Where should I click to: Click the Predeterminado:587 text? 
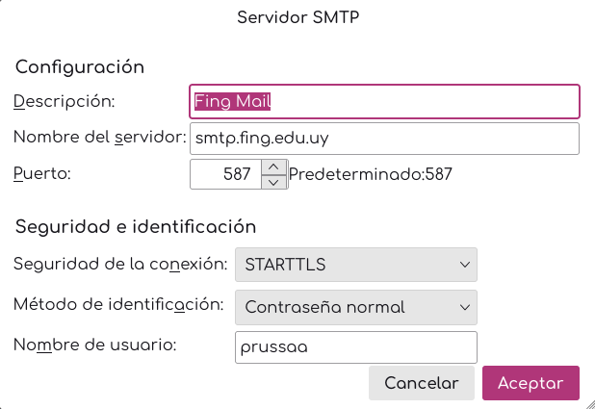pyautogui.click(x=371, y=174)
